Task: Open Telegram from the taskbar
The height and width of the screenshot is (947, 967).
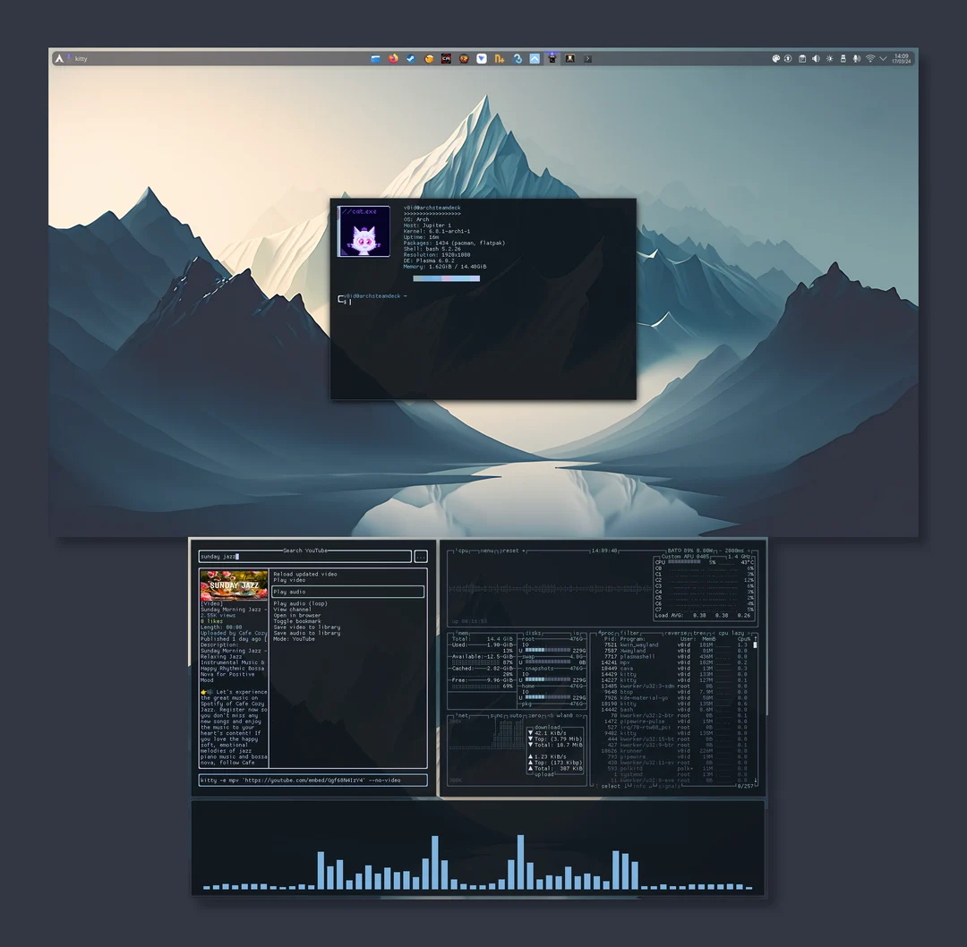Action: tap(480, 58)
